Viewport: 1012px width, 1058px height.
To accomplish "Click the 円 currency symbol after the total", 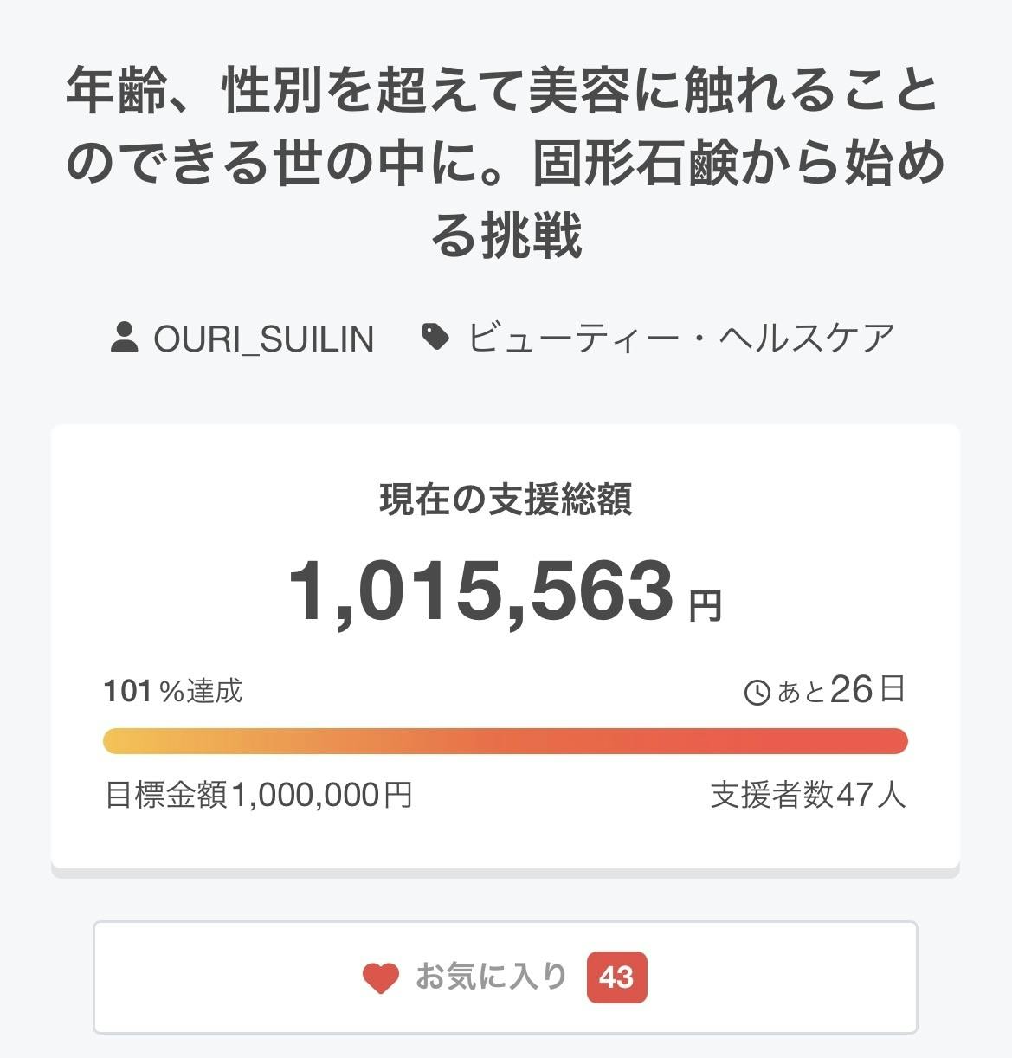I will pyautogui.click(x=705, y=605).
